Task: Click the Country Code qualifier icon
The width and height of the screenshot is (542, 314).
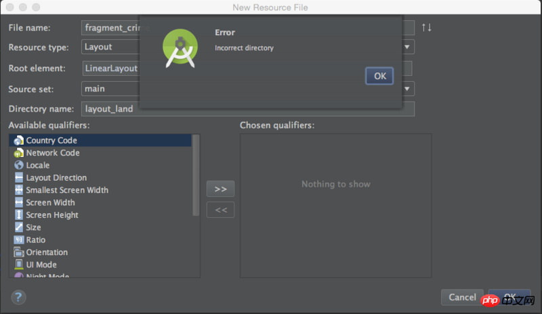Action: point(19,140)
